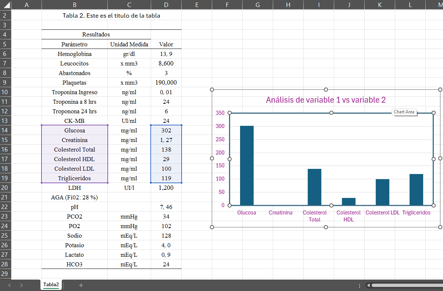Select the Colesterol Total bar in chart
The height and width of the screenshot is (291, 443).
(314, 187)
